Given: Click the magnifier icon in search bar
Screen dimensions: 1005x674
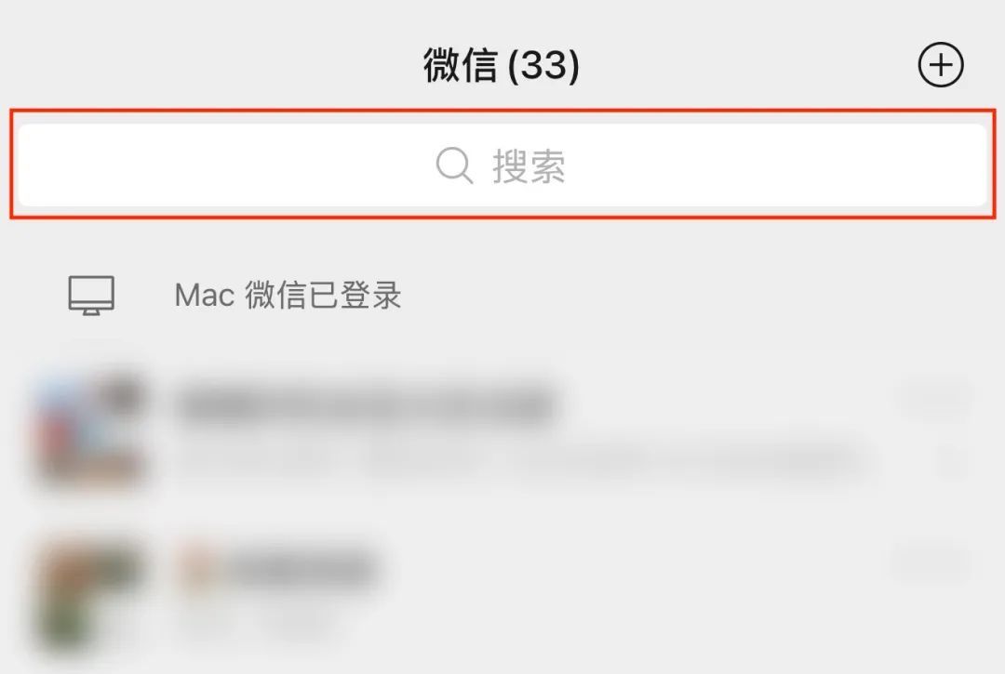Looking at the screenshot, I should click(454, 165).
